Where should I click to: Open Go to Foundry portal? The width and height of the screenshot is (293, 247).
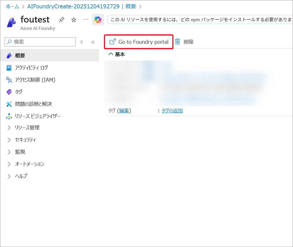coord(139,42)
